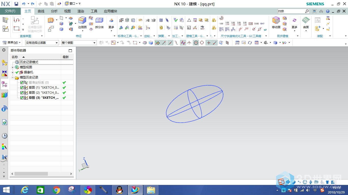348x195 pixels.
Task: Click the Rectangle sketch tool
Action: (x=17, y=28)
